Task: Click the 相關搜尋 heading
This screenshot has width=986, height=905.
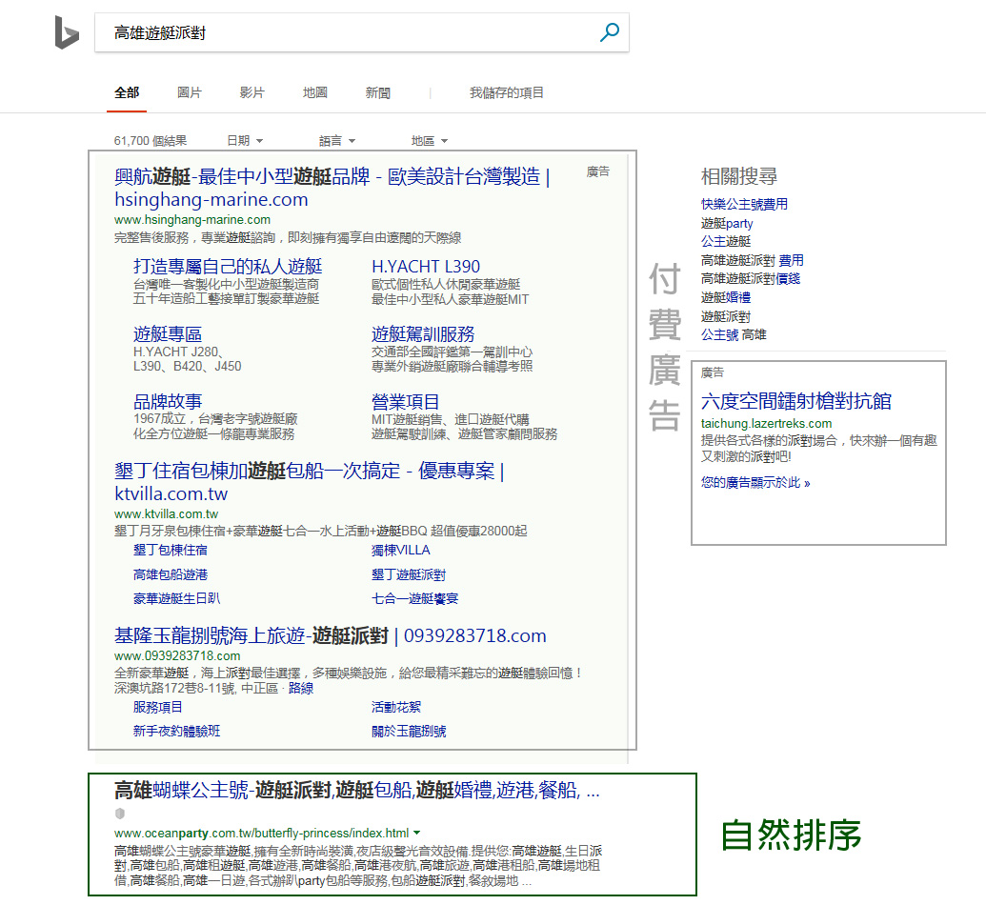Action: tap(739, 177)
